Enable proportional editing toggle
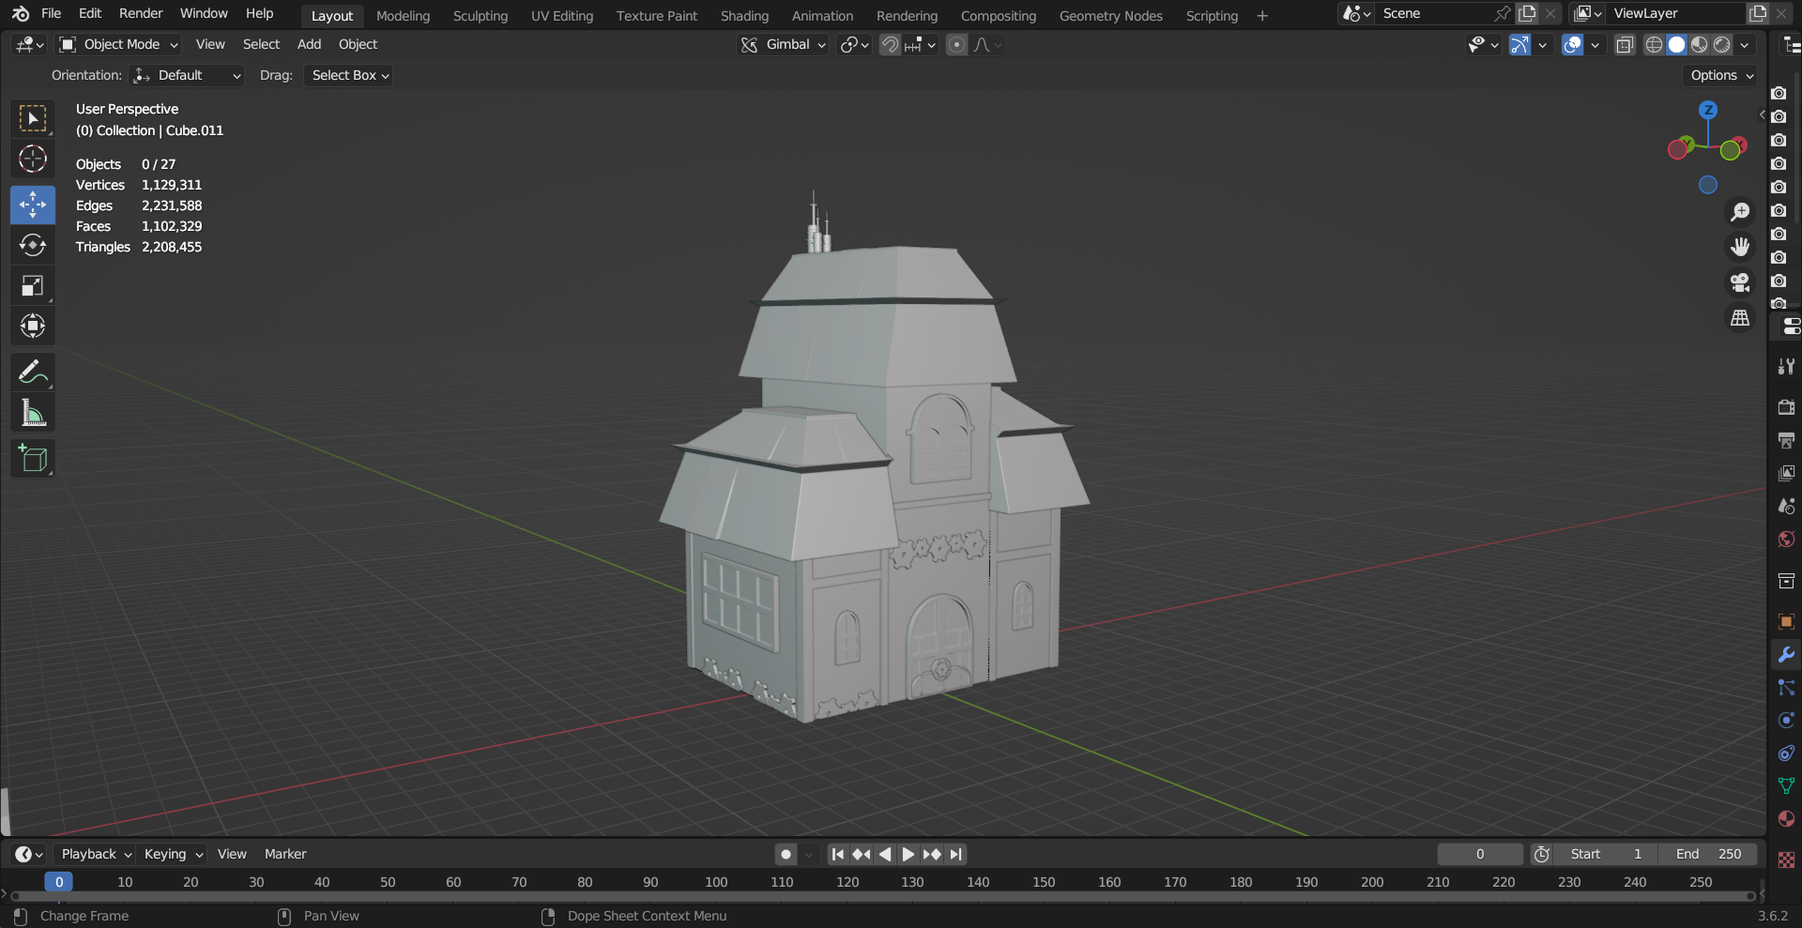Viewport: 1802px width, 928px height. 956,45
